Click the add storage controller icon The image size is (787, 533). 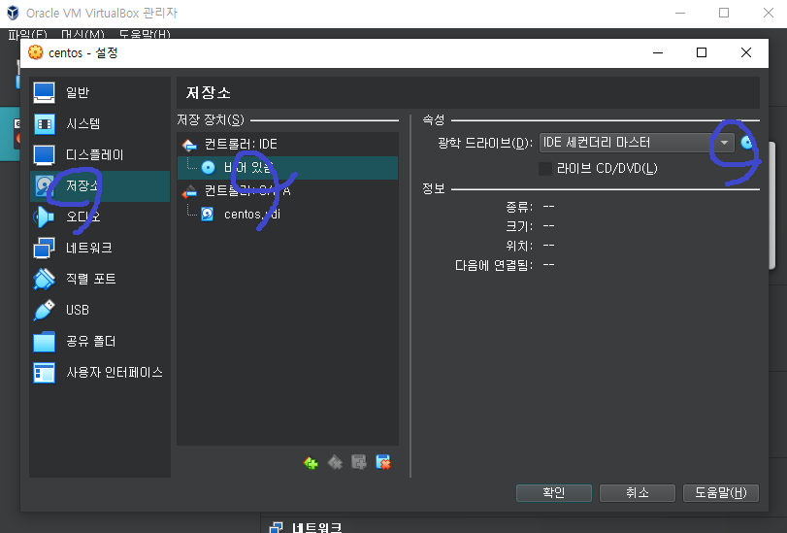click(311, 462)
